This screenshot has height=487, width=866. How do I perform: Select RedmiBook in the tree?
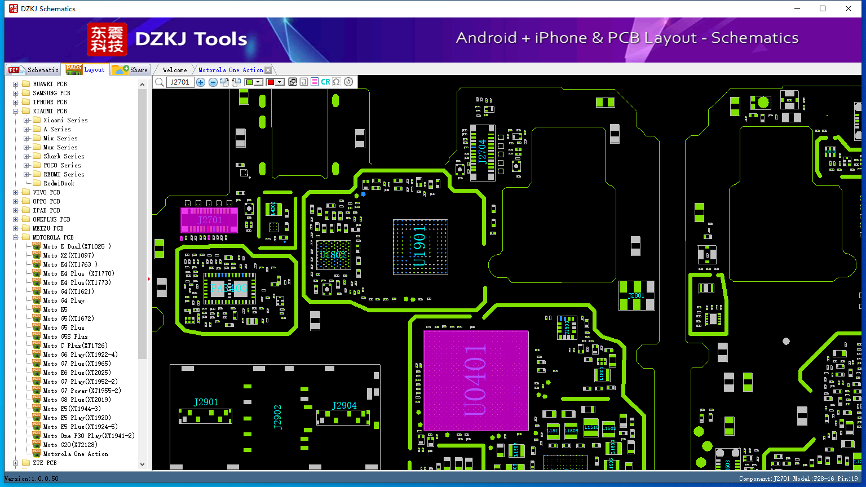tap(59, 183)
